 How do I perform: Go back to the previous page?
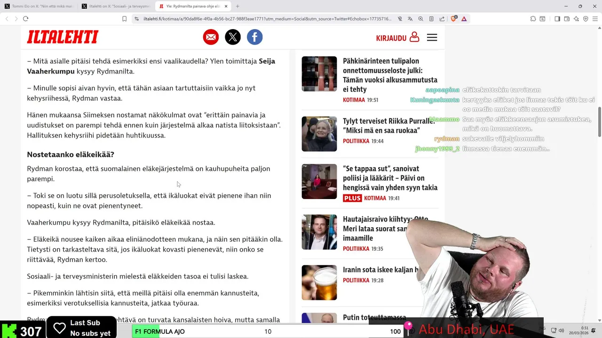(x=7, y=19)
